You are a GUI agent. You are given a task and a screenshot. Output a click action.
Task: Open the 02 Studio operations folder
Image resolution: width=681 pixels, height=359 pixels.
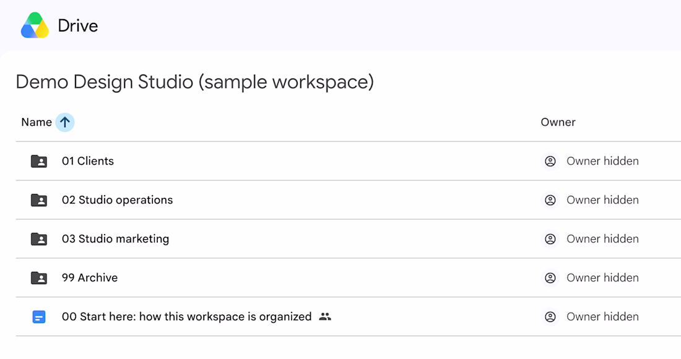point(117,200)
